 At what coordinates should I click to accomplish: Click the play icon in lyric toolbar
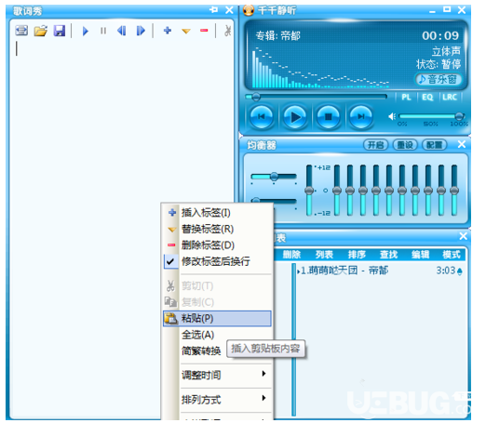click(86, 31)
